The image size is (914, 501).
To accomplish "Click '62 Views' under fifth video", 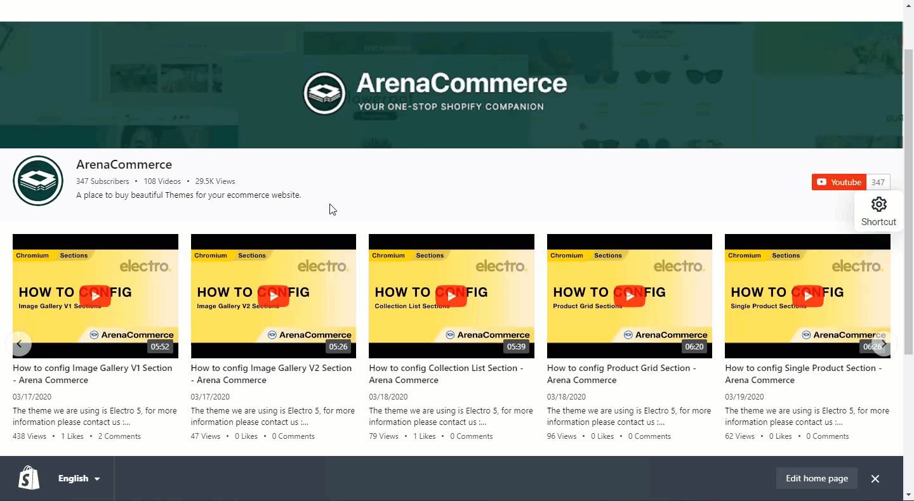I will click(x=739, y=436).
